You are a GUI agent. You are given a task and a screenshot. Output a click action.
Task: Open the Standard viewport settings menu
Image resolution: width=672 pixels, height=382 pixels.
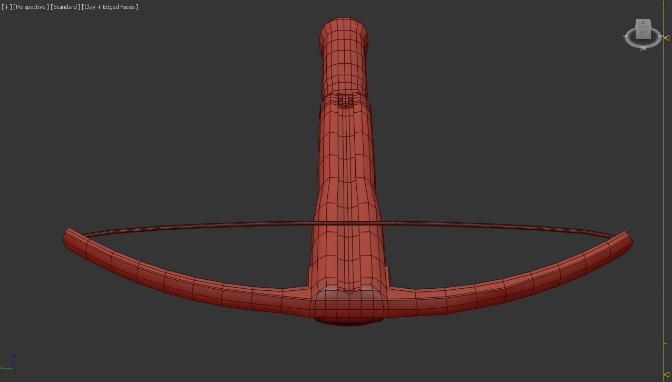click(x=65, y=7)
